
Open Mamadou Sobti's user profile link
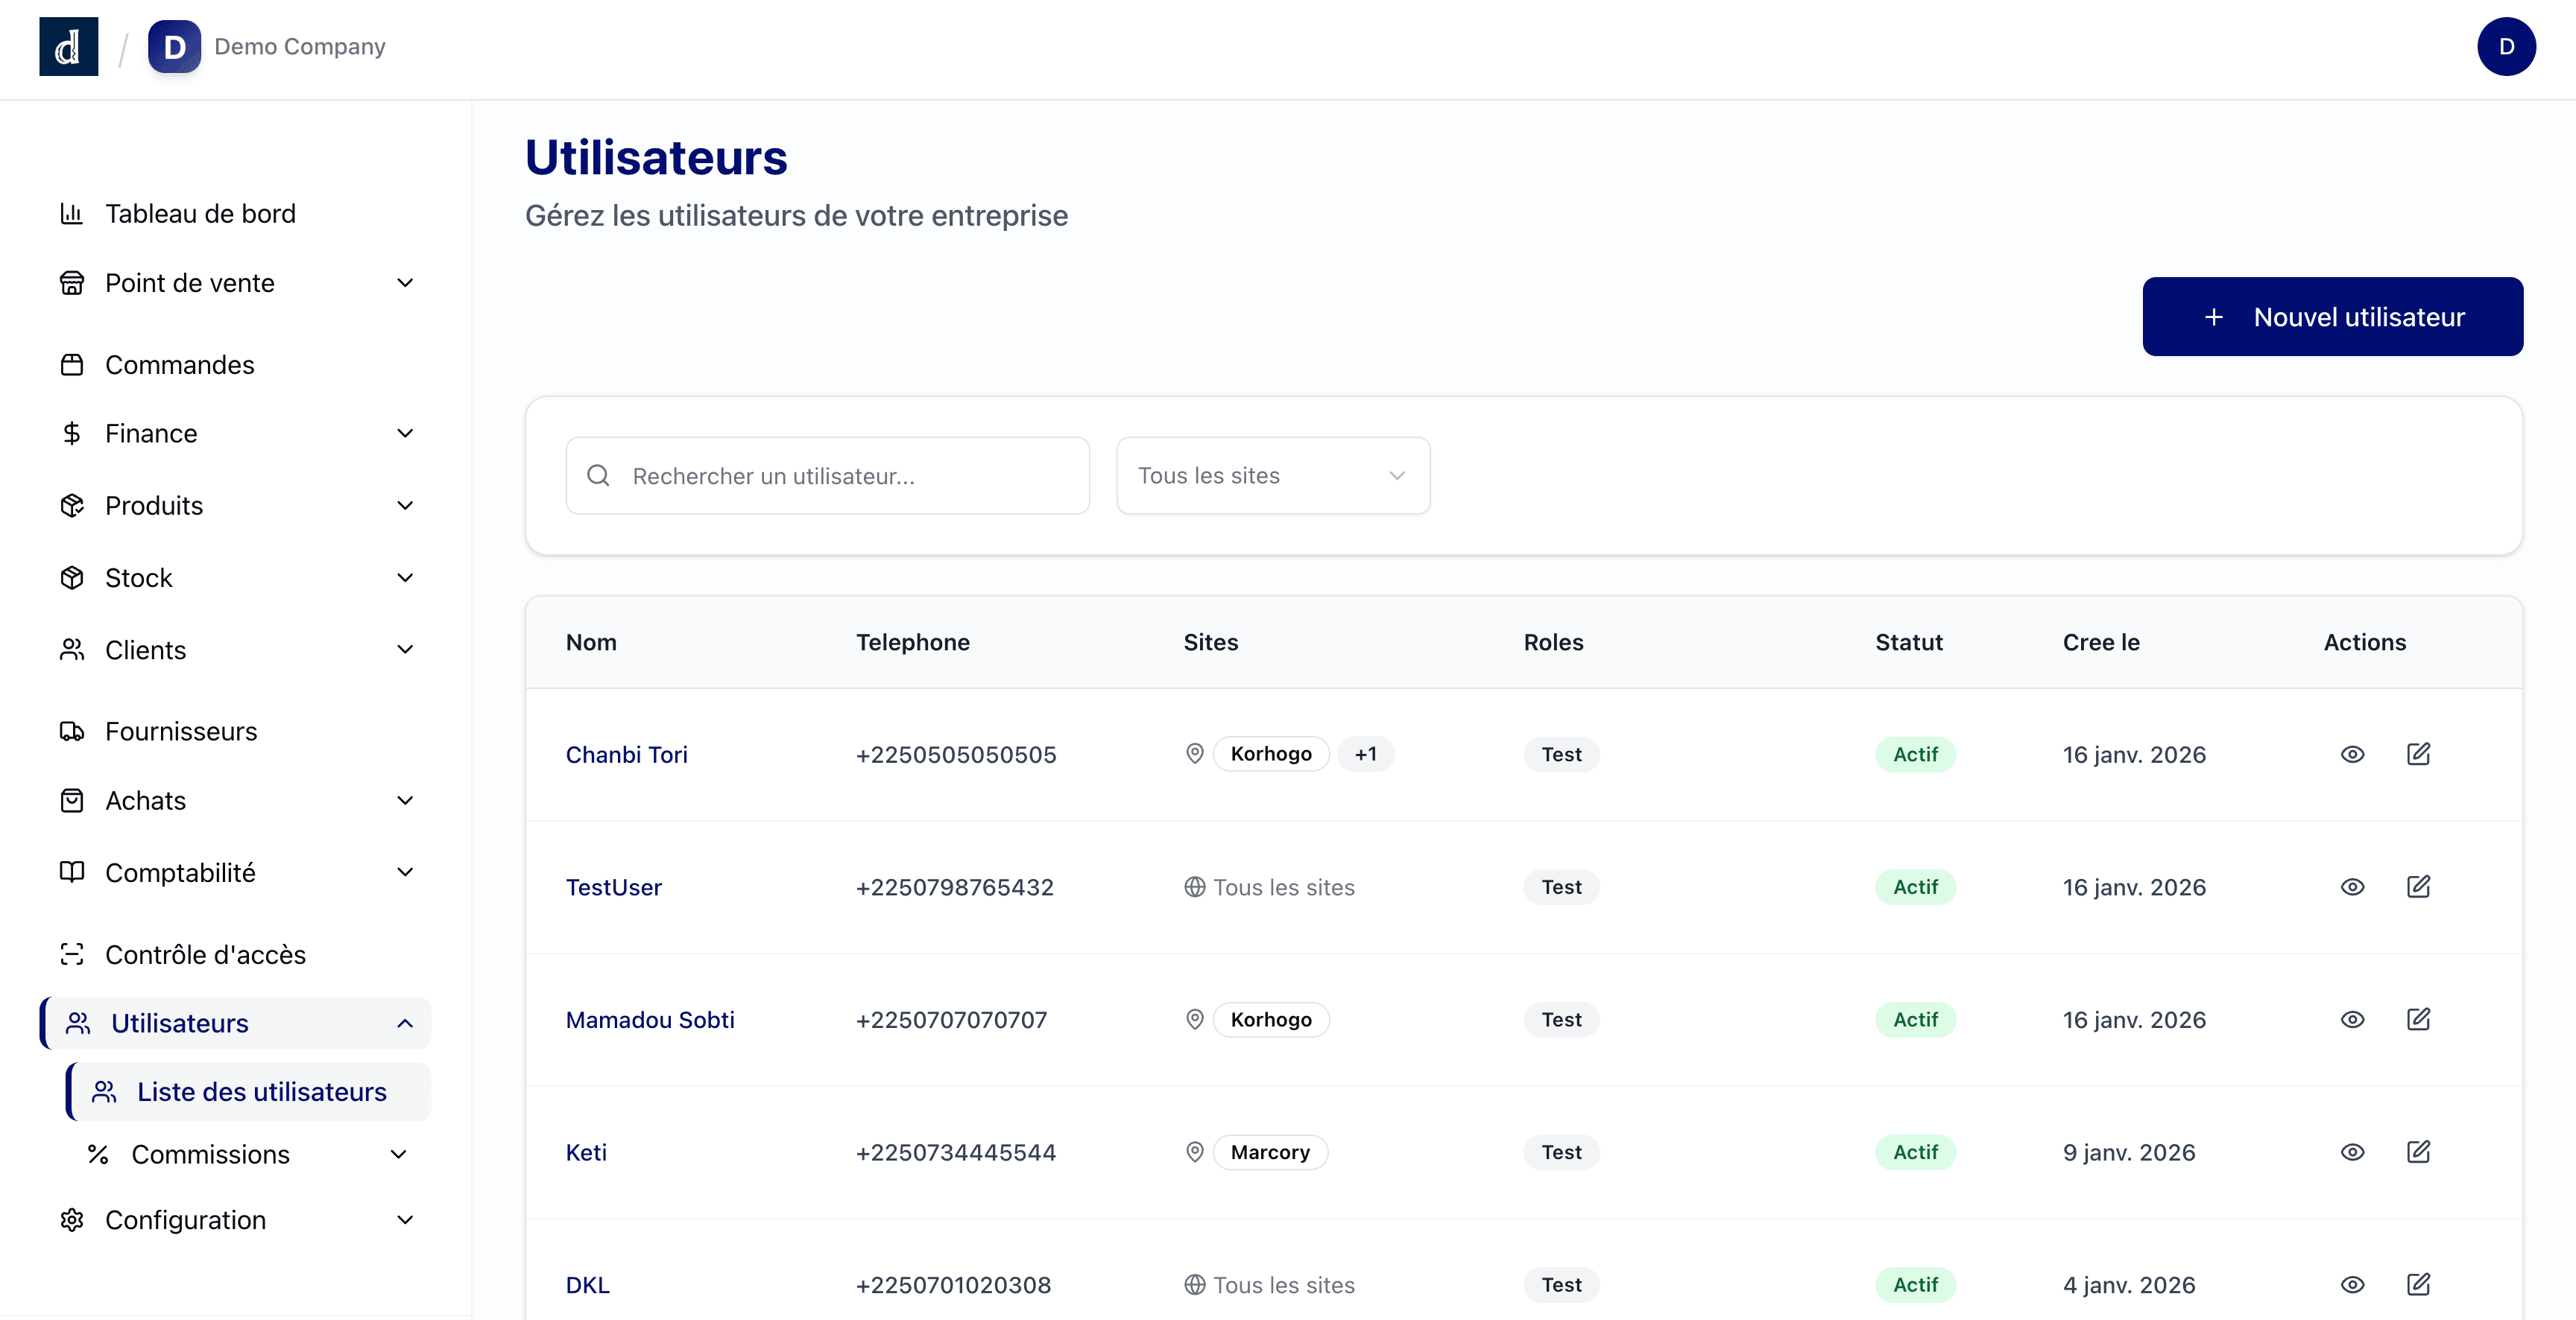pos(650,1019)
